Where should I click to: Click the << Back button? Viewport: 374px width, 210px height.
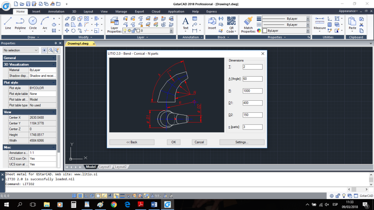coord(132,142)
